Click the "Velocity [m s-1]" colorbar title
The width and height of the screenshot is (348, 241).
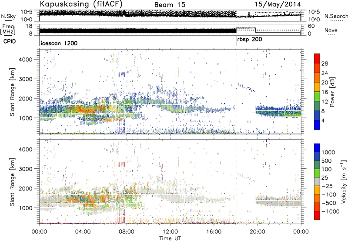click(x=344, y=181)
